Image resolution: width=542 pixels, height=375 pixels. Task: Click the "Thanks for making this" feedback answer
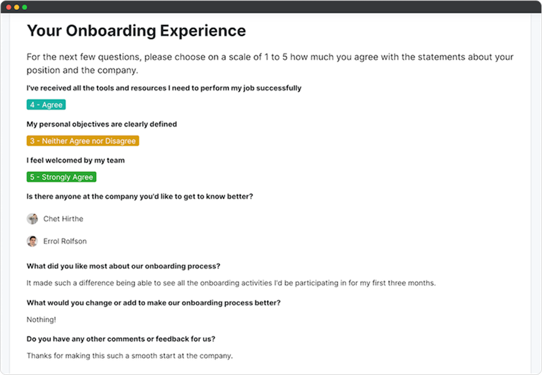(129, 356)
